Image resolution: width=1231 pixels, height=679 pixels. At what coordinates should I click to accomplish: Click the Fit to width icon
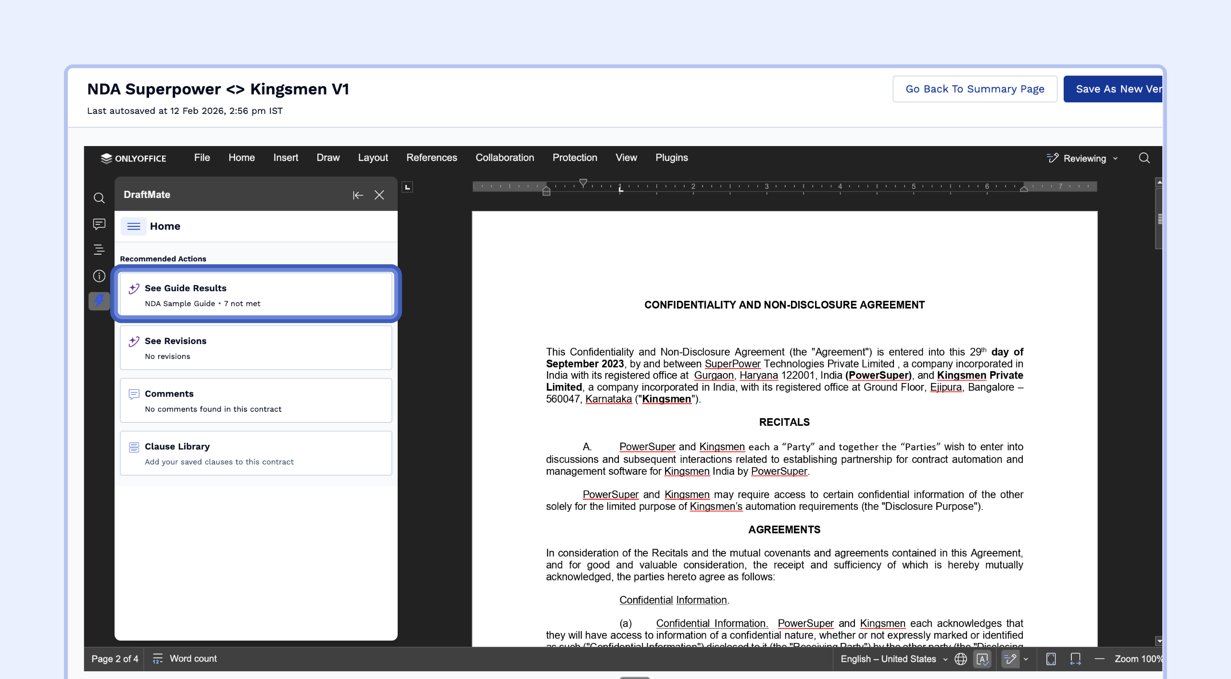[1075, 659]
